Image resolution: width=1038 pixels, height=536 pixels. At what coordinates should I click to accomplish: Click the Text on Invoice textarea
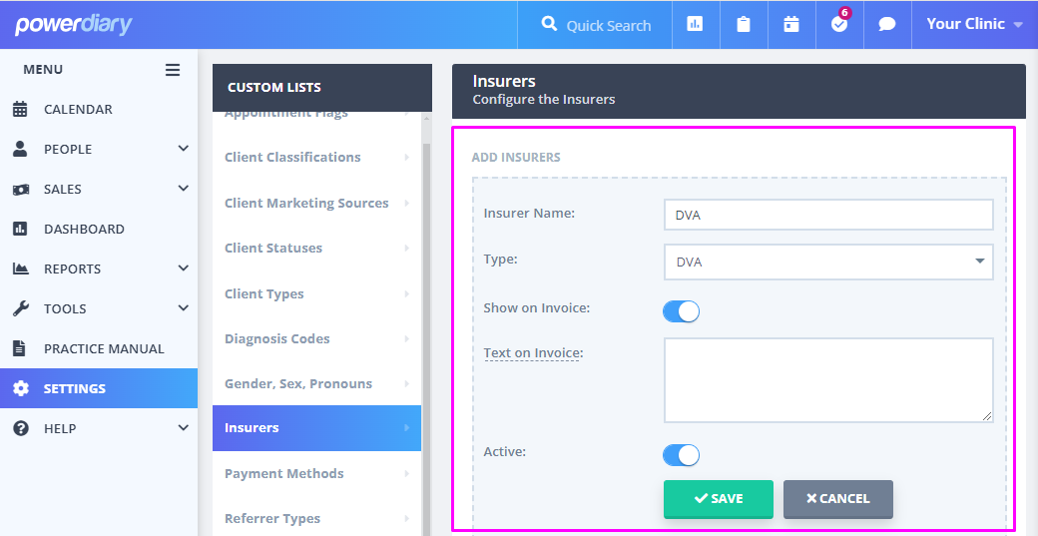point(827,379)
